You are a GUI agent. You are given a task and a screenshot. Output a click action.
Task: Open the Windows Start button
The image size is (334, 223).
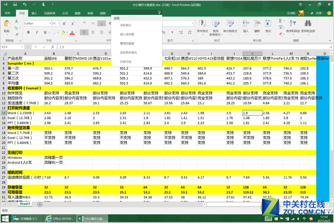5,218
